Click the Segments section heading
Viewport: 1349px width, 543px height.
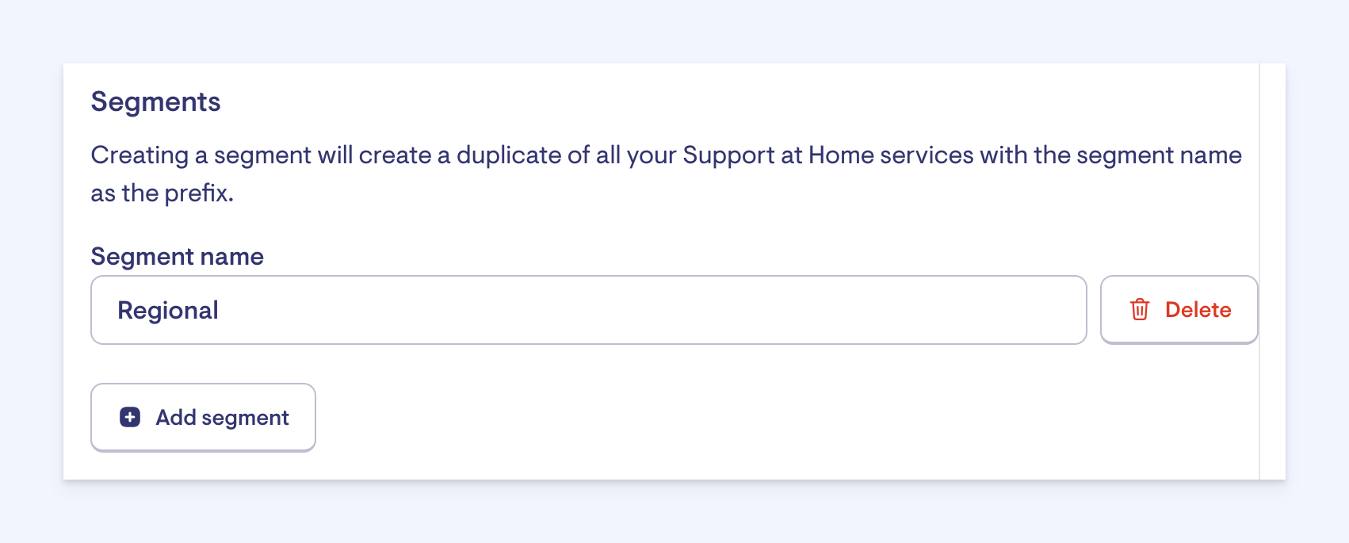[156, 101]
